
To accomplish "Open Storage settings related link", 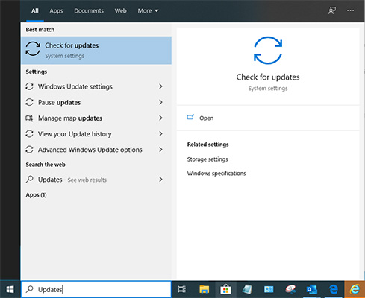I will (x=208, y=159).
